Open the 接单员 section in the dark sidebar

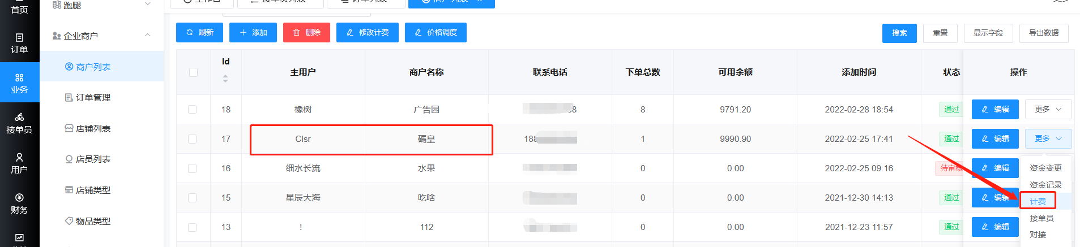(x=19, y=123)
